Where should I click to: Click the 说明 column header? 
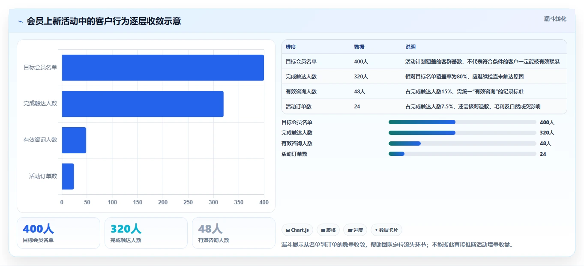tap(410, 47)
